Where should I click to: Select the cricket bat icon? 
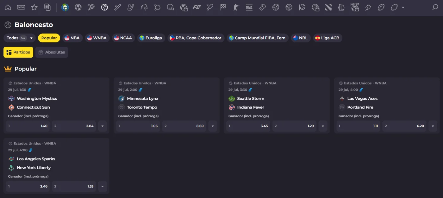[210, 7]
